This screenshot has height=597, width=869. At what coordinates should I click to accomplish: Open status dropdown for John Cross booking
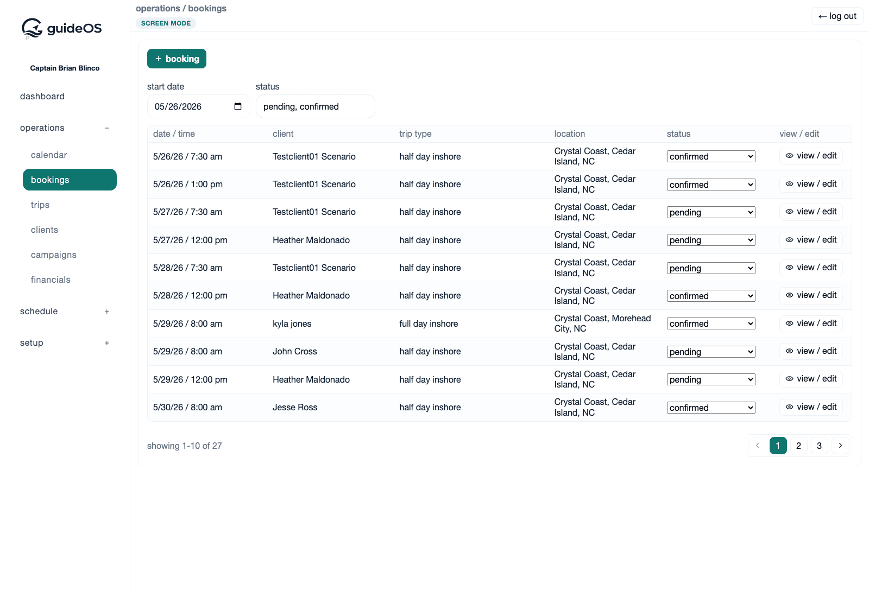711,352
